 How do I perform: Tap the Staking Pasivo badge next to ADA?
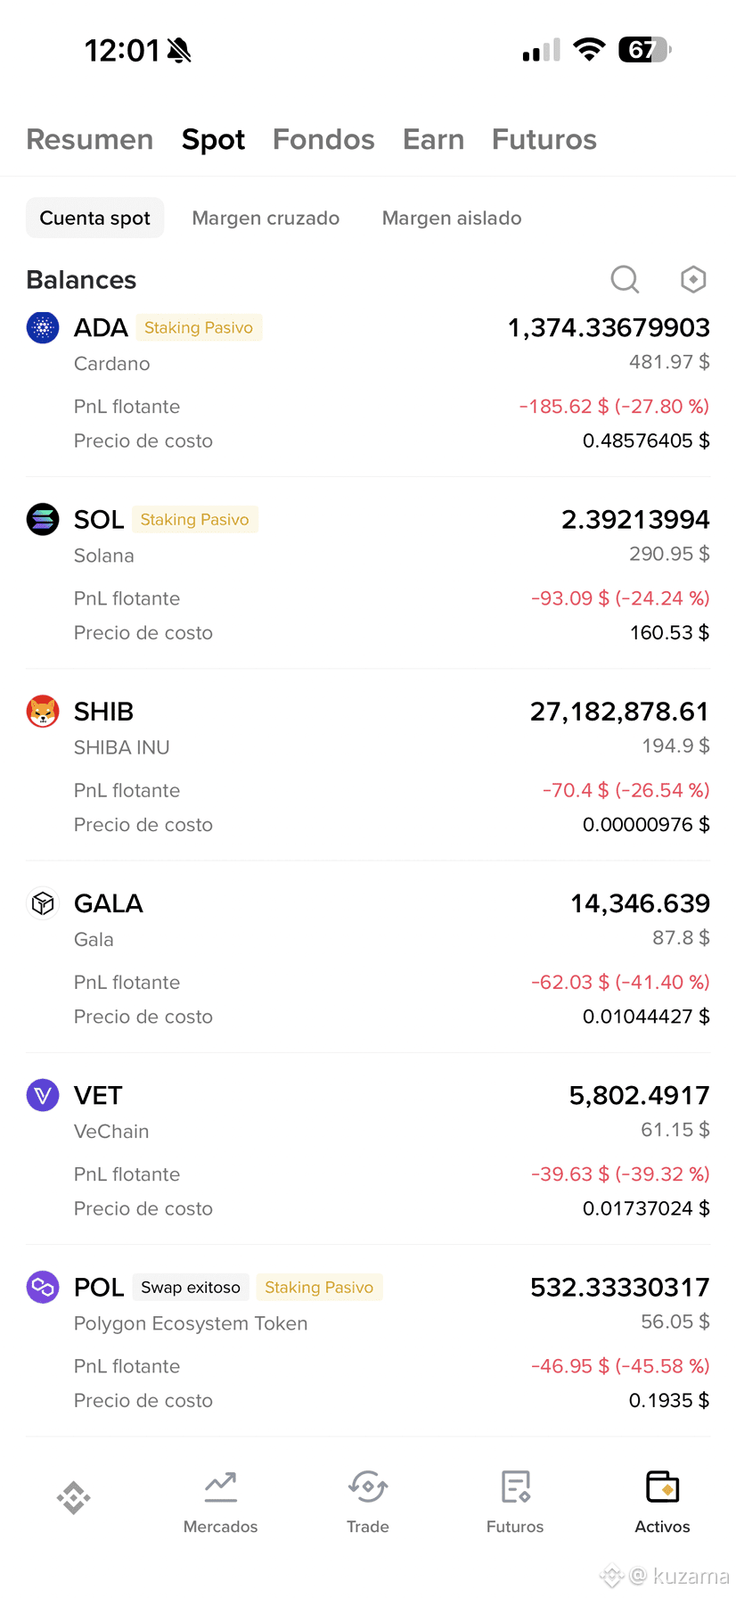tap(199, 327)
